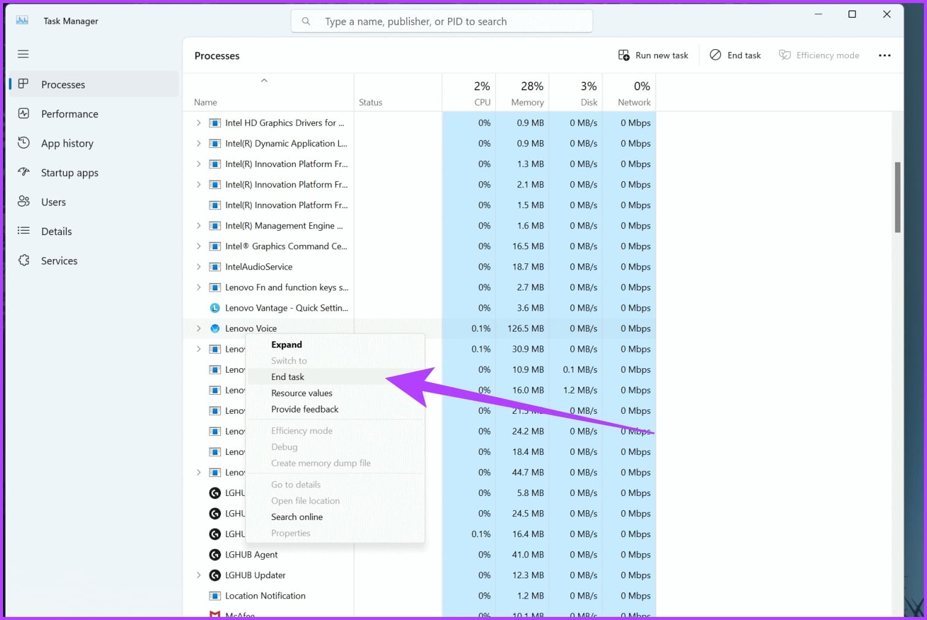This screenshot has width=927, height=620.
Task: Click the Efficiency mode toolbar control
Action: click(x=819, y=55)
